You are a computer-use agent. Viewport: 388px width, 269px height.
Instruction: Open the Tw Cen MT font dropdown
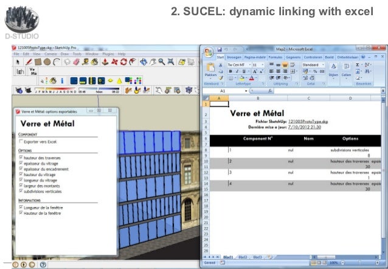pyautogui.click(x=250, y=65)
